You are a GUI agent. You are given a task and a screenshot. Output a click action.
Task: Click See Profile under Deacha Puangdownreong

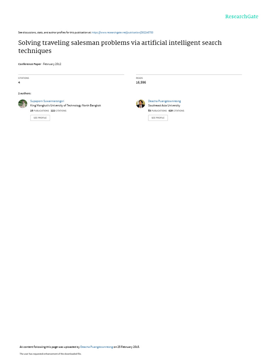pyautogui.click(x=158, y=118)
